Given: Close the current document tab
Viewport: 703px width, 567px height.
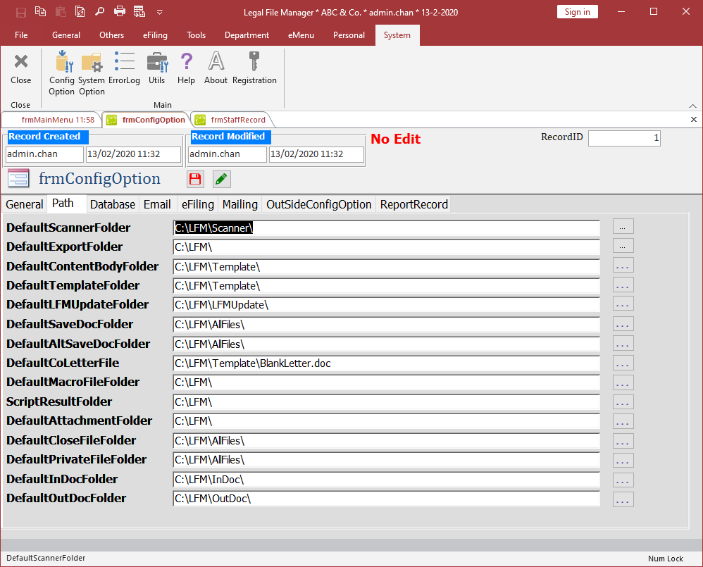Looking at the screenshot, I should tap(694, 119).
